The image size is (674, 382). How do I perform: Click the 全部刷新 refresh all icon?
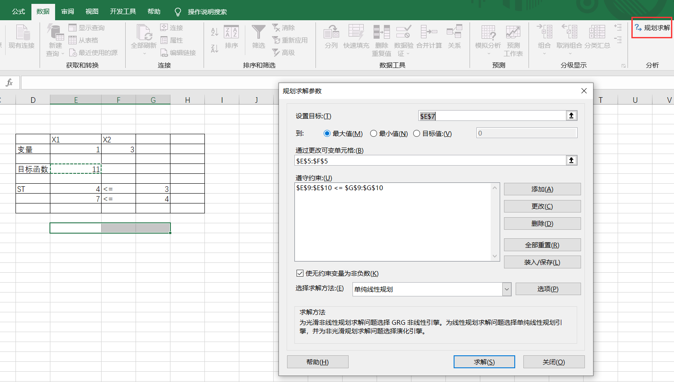[x=144, y=33]
